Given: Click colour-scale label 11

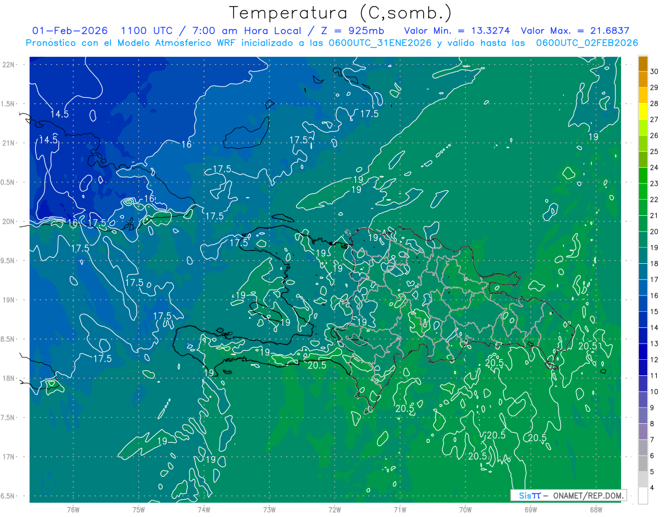Looking at the screenshot, I should pyautogui.click(x=655, y=376).
